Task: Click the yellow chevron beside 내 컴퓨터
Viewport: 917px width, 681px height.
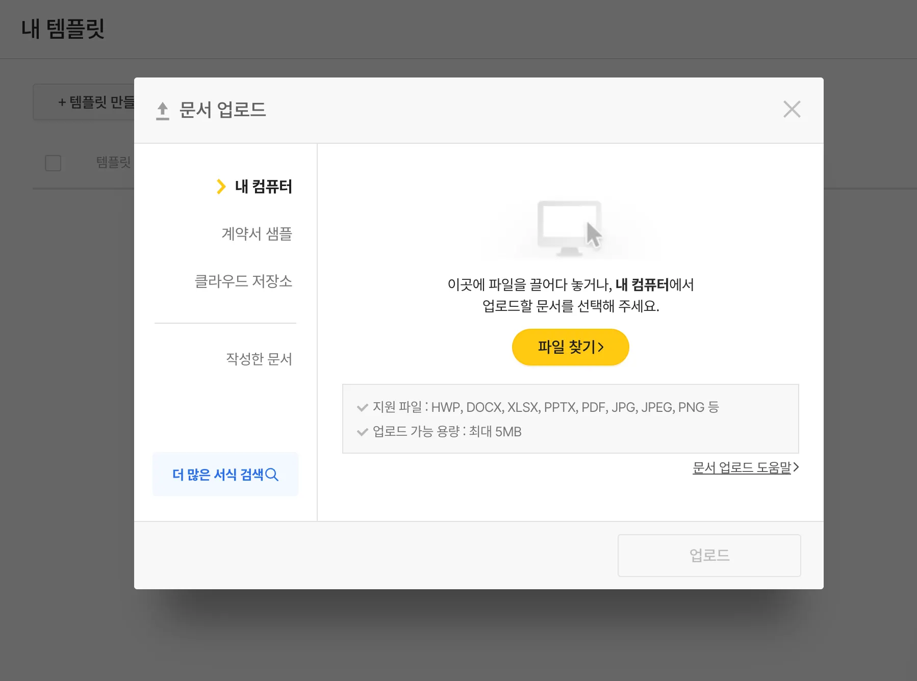Action: pos(221,187)
